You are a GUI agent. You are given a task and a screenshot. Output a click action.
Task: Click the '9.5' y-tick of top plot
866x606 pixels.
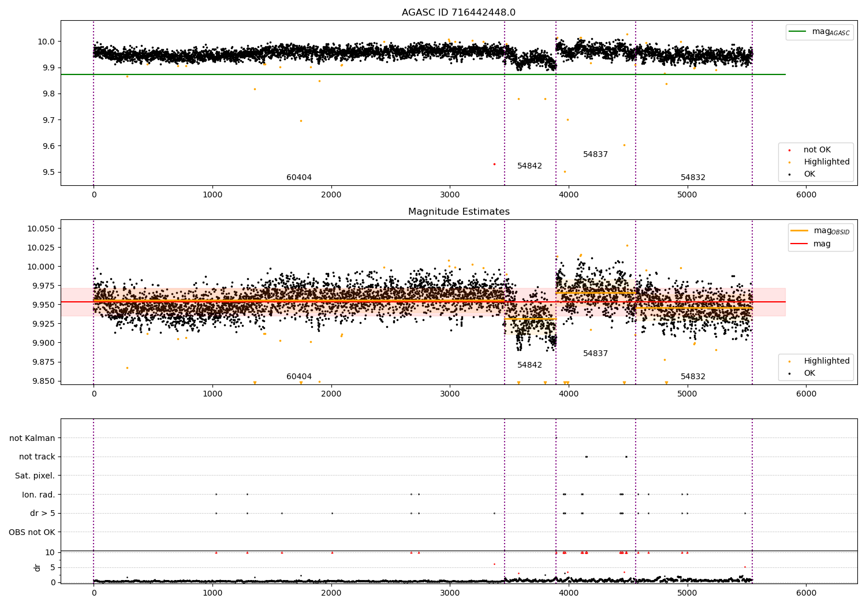coord(48,173)
